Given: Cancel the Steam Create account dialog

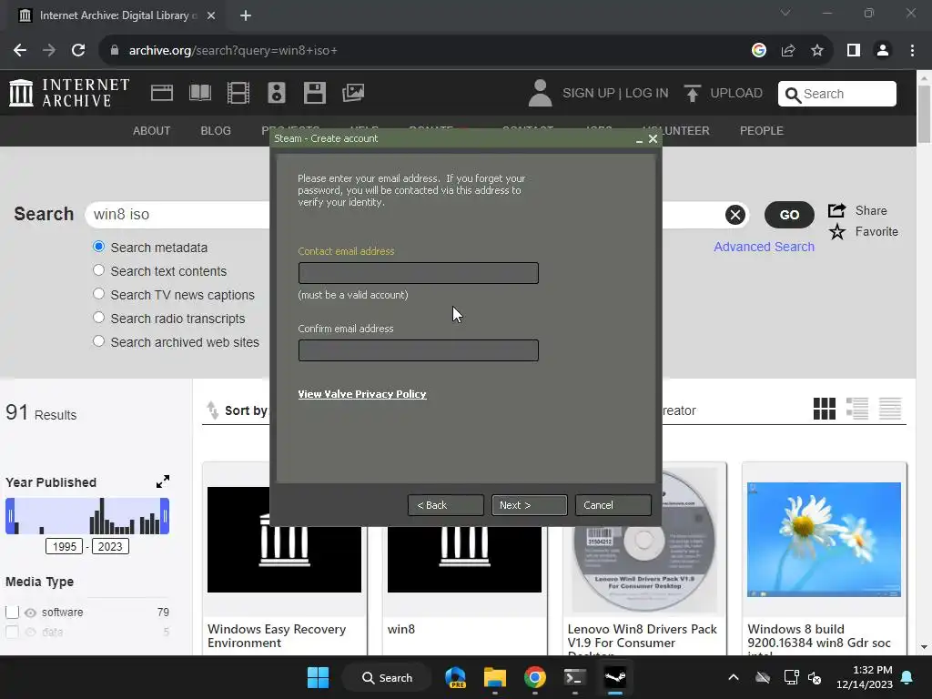Looking at the screenshot, I should 613,505.
